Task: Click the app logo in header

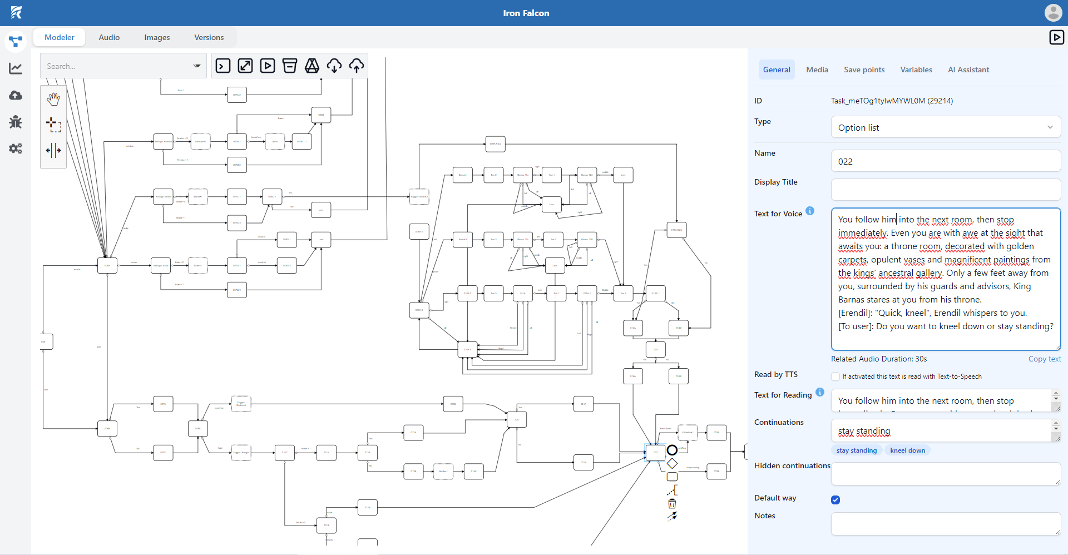Action: [16, 12]
